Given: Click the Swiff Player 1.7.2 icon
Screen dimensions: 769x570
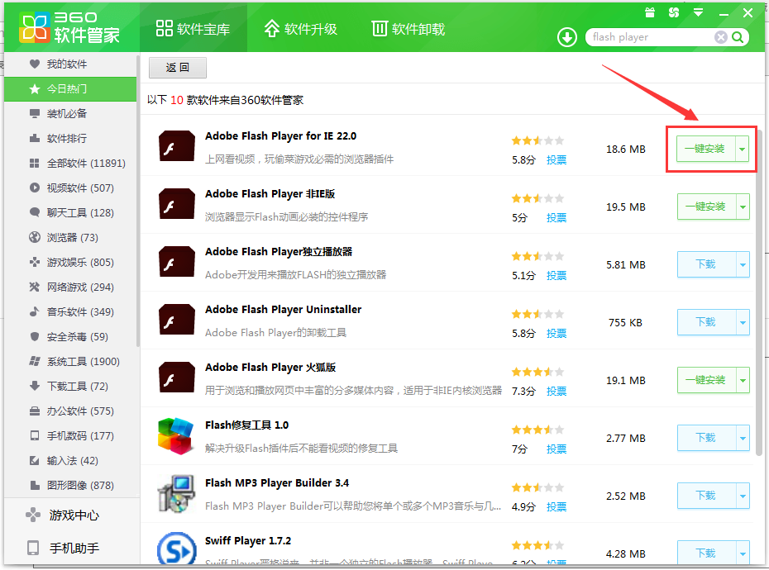Looking at the screenshot, I should point(177,549).
